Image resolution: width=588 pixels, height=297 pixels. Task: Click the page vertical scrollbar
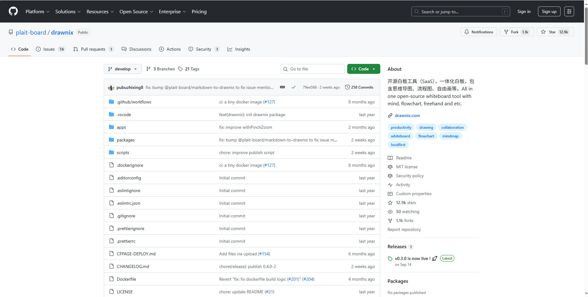(586, 37)
